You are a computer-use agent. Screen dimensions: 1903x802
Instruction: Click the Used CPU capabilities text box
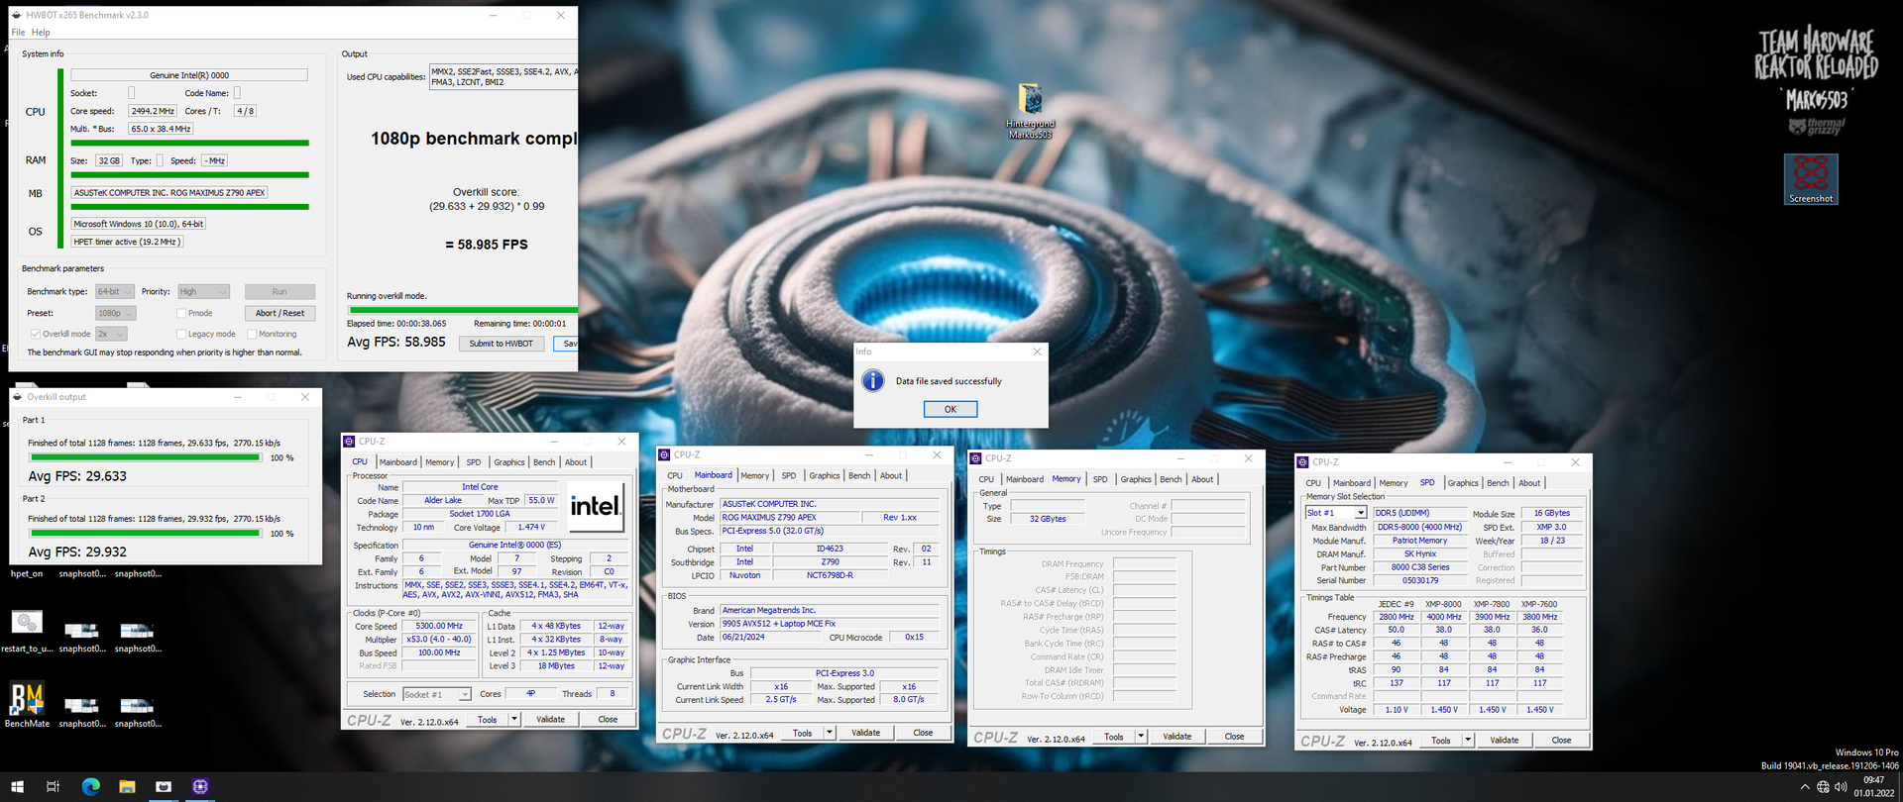point(503,77)
